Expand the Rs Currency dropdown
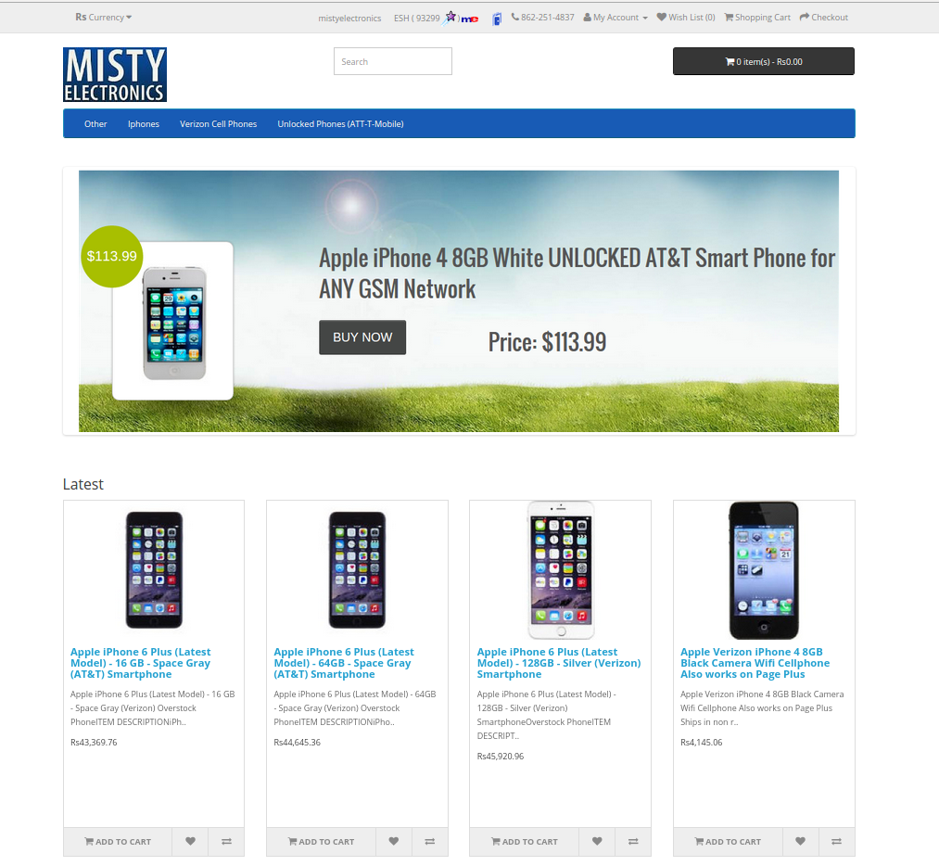The image size is (939, 866). pos(103,18)
